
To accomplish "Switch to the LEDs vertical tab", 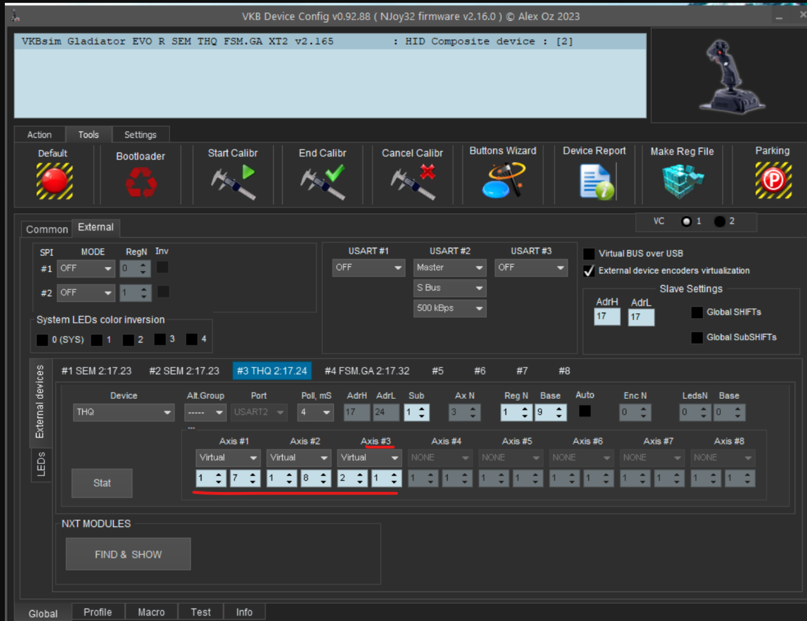I will click(x=41, y=464).
